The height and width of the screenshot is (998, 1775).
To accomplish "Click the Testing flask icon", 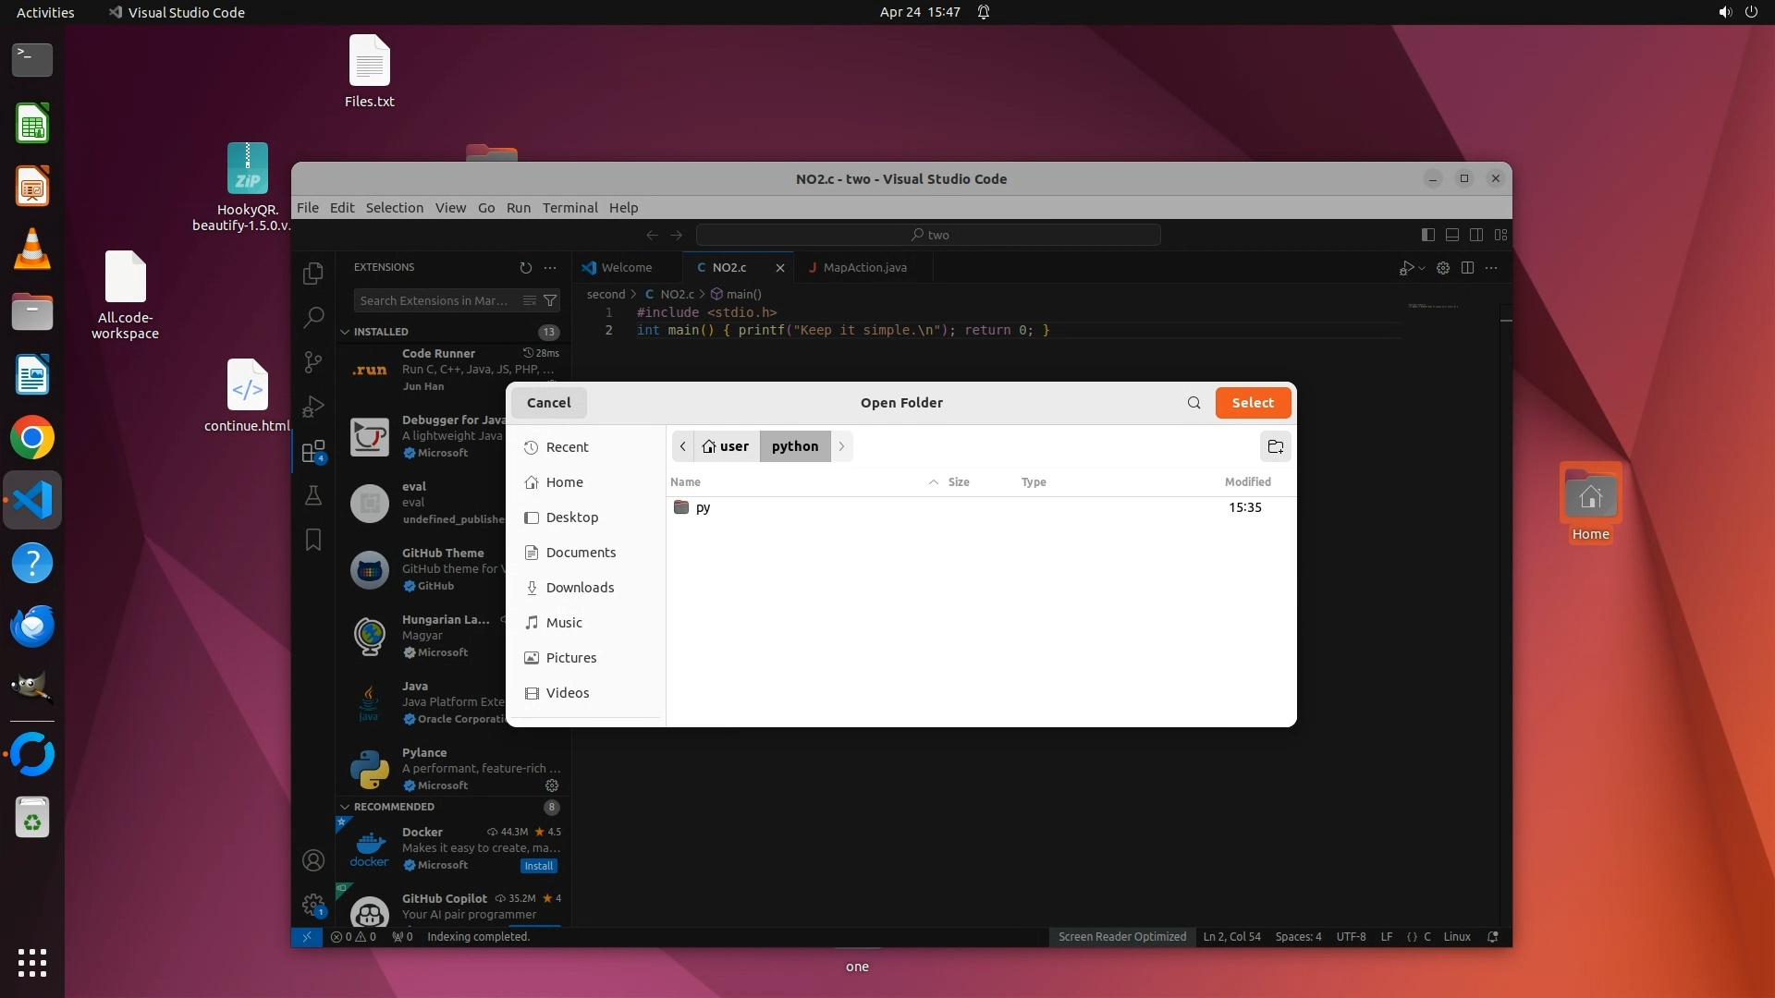I will (313, 495).
